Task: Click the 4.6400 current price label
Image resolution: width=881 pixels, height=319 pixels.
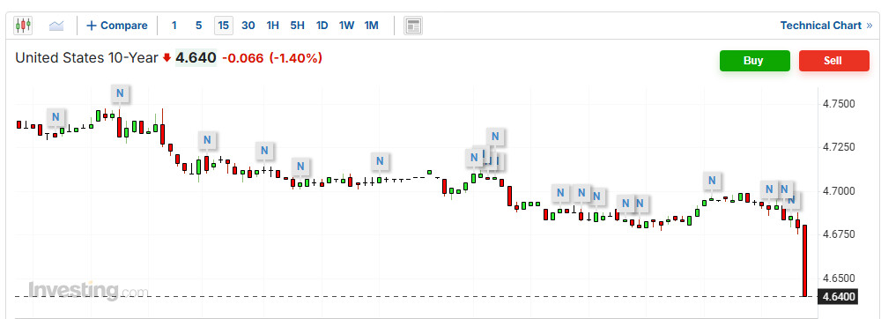Action: pyautogui.click(x=838, y=296)
